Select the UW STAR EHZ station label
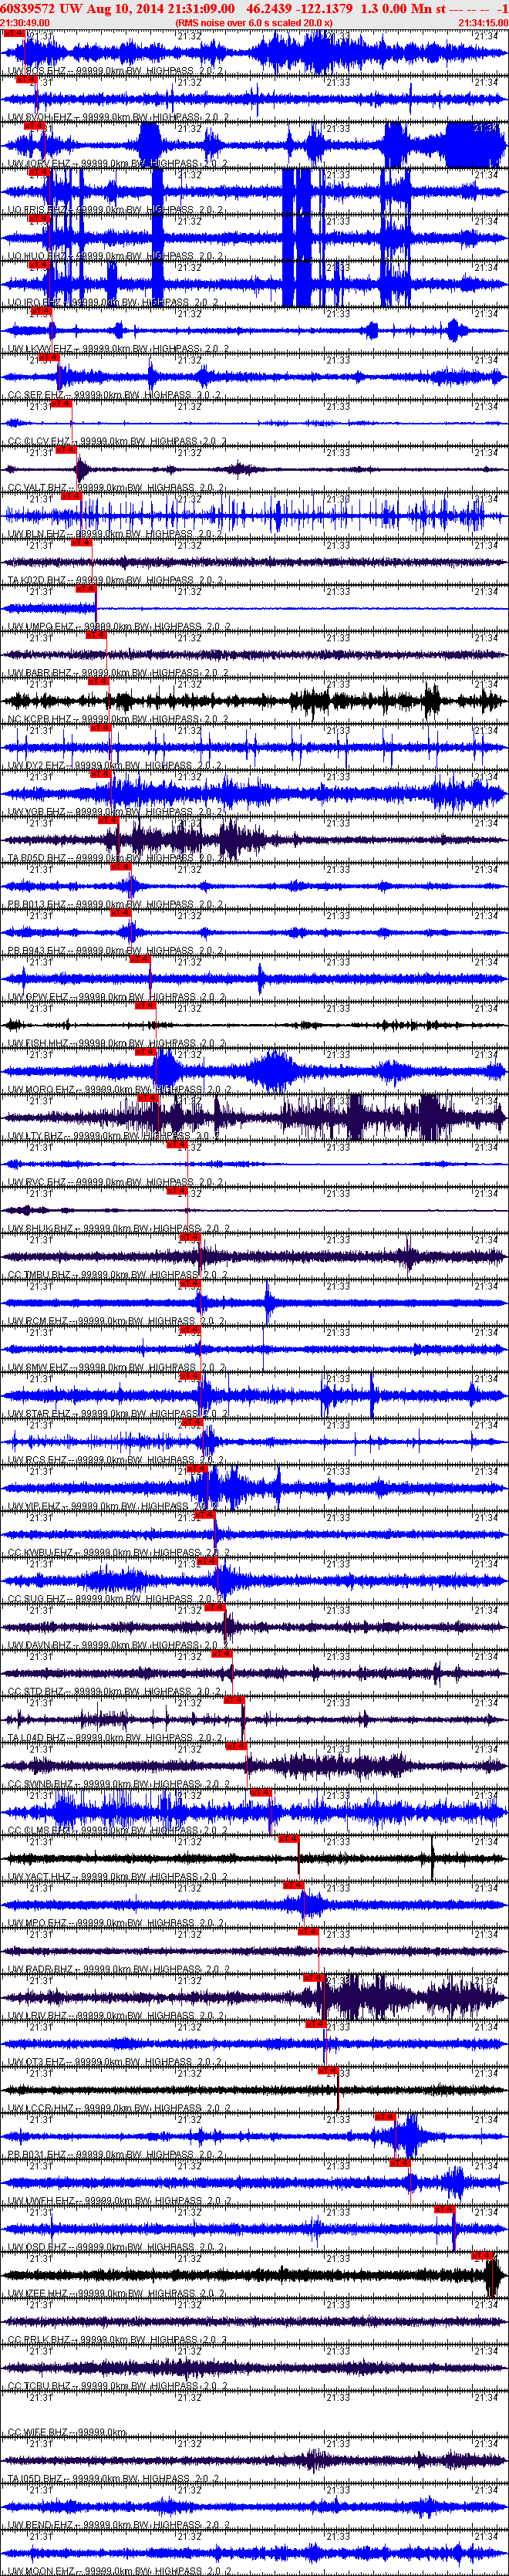This screenshot has height=2576, width=509. point(117,1414)
